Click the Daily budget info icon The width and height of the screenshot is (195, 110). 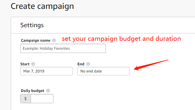[48, 91]
